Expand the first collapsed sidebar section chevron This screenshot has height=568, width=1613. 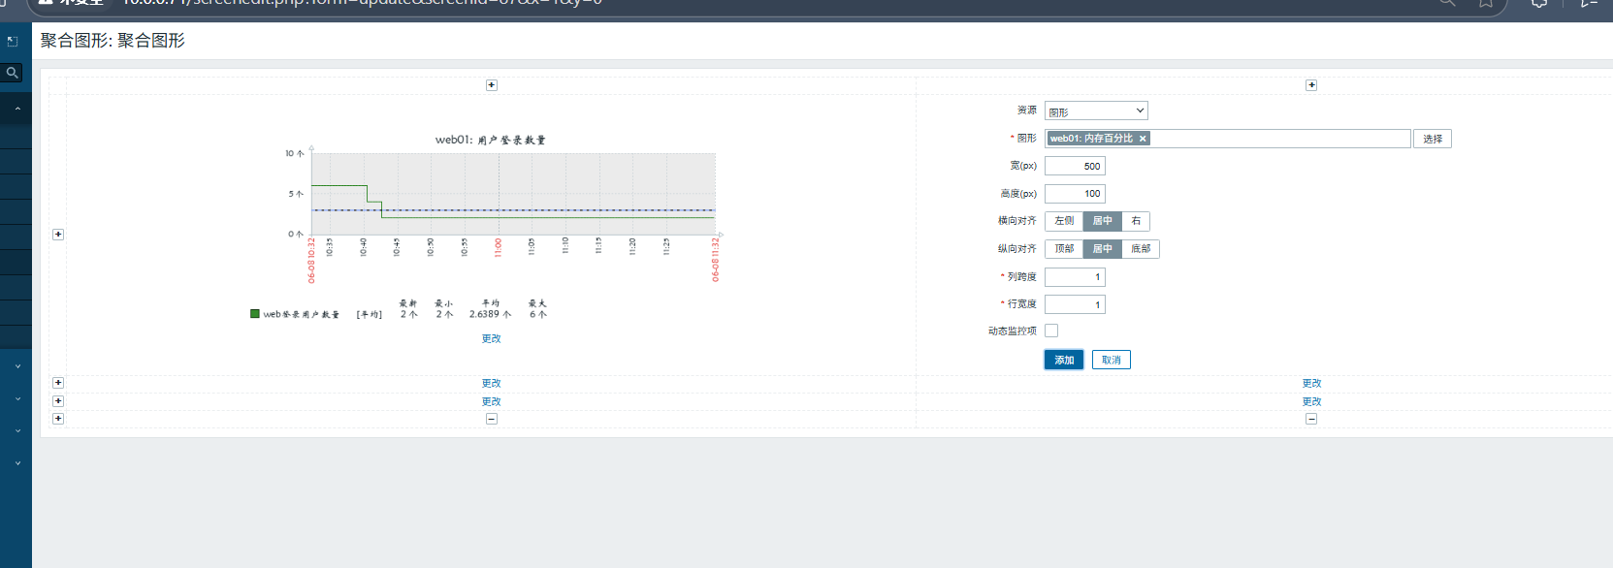click(17, 366)
